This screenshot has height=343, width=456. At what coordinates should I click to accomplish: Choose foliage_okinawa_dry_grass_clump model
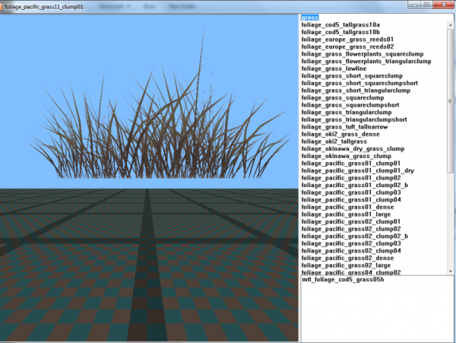pos(353,148)
